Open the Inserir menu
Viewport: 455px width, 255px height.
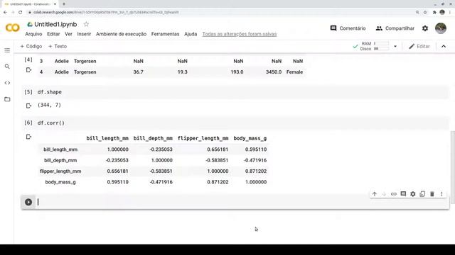84,34
